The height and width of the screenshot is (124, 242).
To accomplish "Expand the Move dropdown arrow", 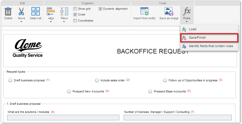I will [21, 22].
